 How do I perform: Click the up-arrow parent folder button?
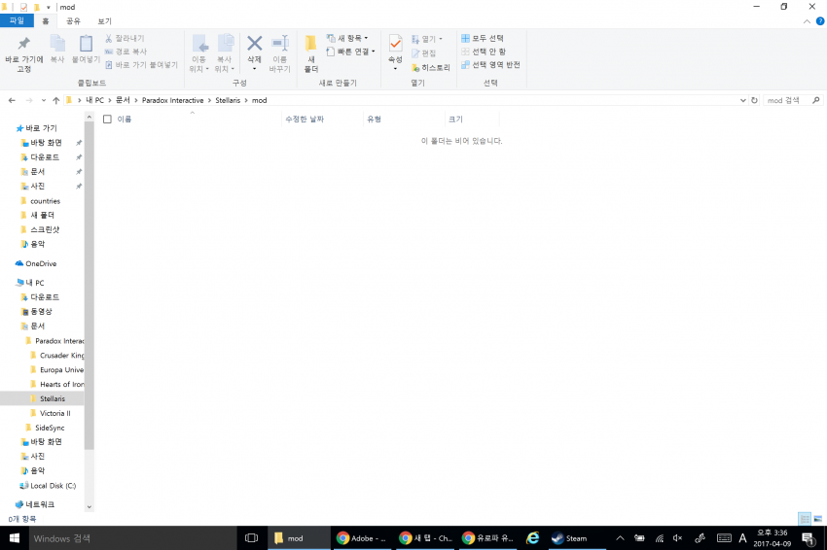tap(56, 100)
